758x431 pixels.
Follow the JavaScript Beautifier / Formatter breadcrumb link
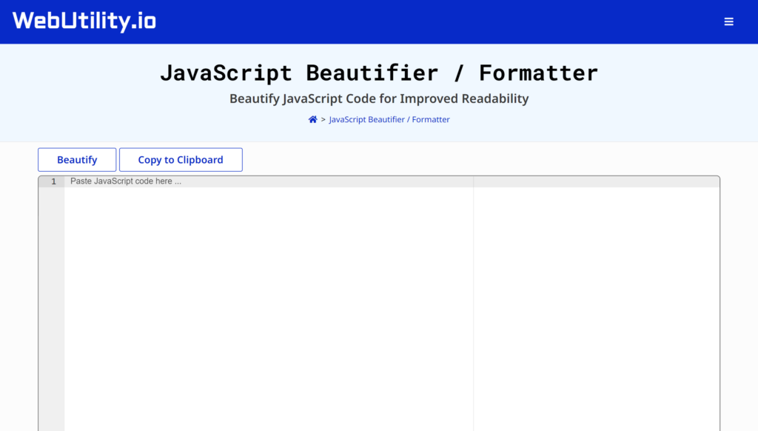coord(389,119)
